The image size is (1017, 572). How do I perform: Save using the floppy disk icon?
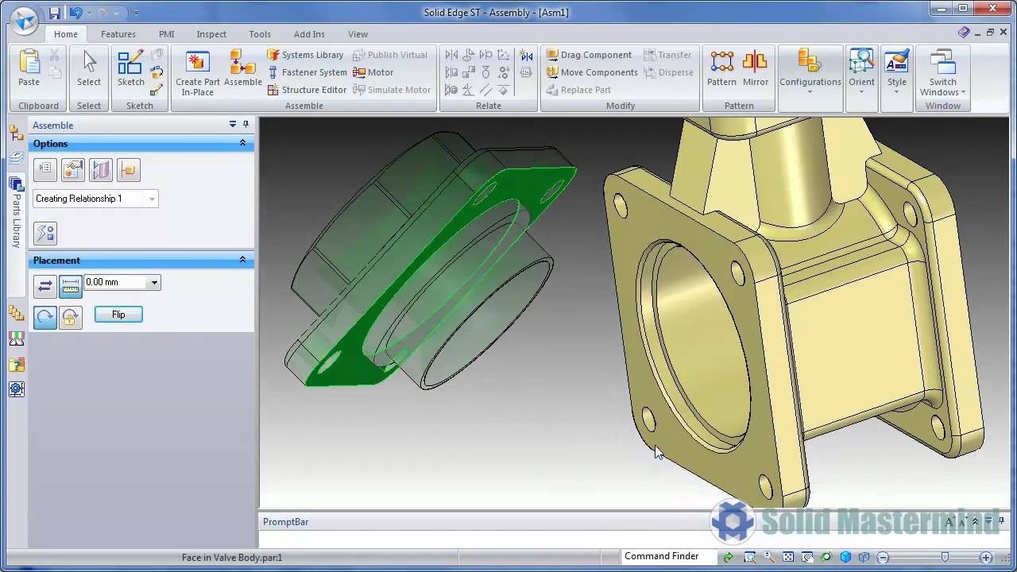[x=54, y=13]
